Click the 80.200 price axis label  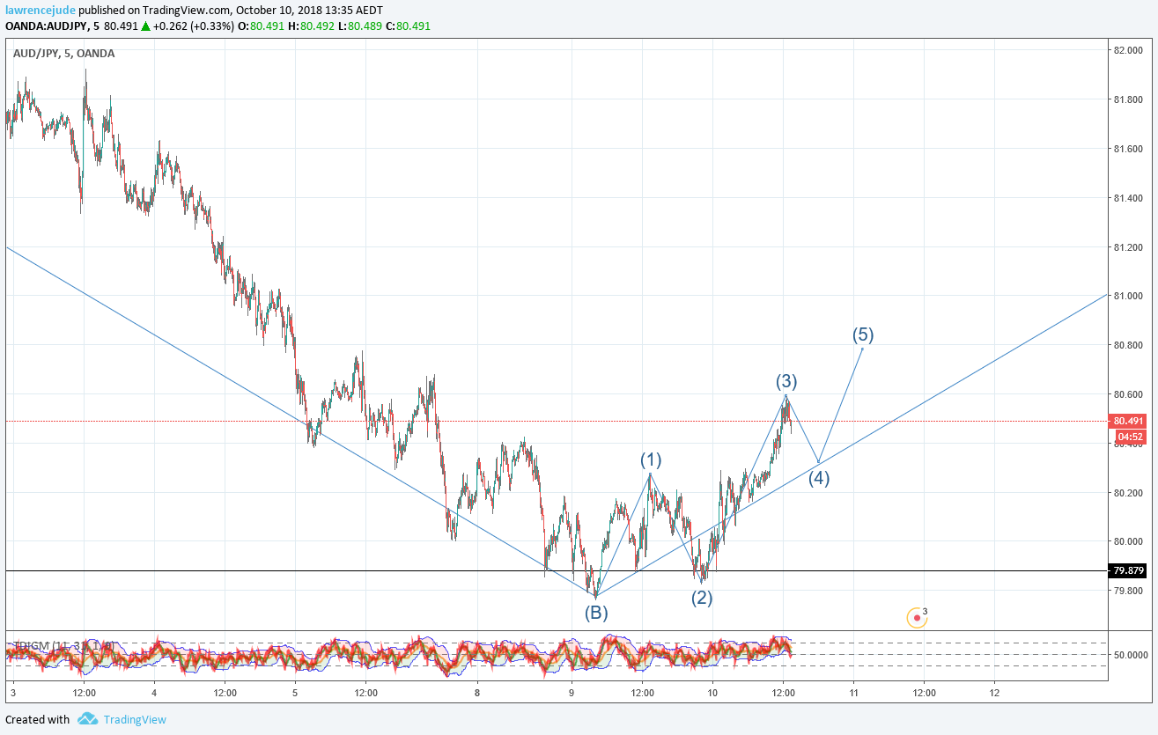click(1130, 493)
